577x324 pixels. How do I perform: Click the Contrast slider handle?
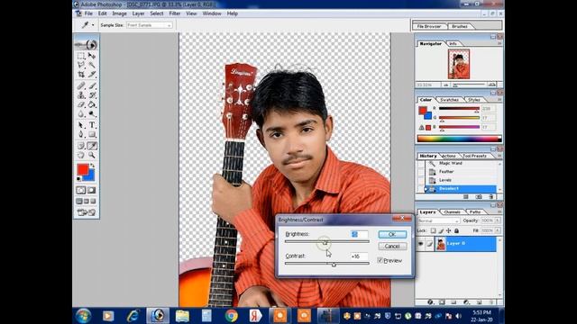pyautogui.click(x=334, y=264)
